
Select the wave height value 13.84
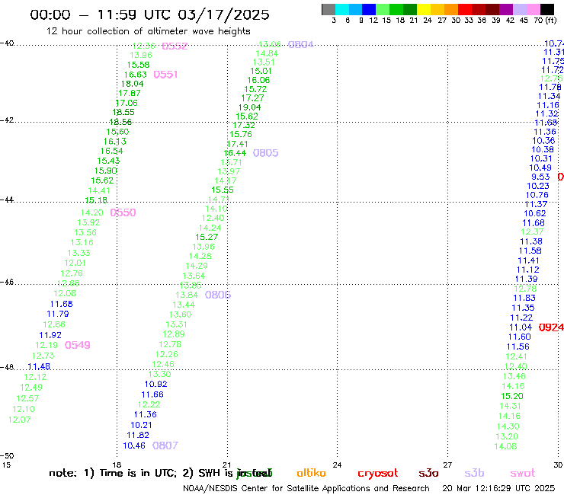coord(187,295)
